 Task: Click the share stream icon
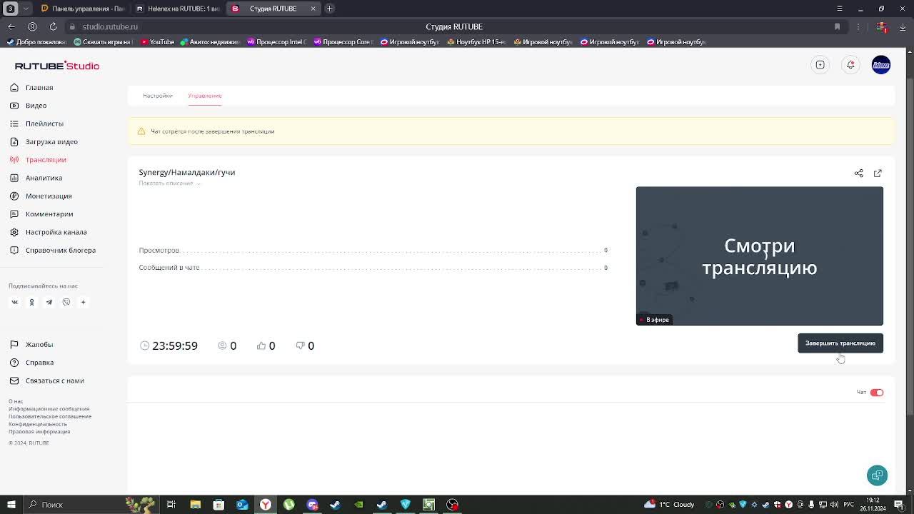(858, 173)
